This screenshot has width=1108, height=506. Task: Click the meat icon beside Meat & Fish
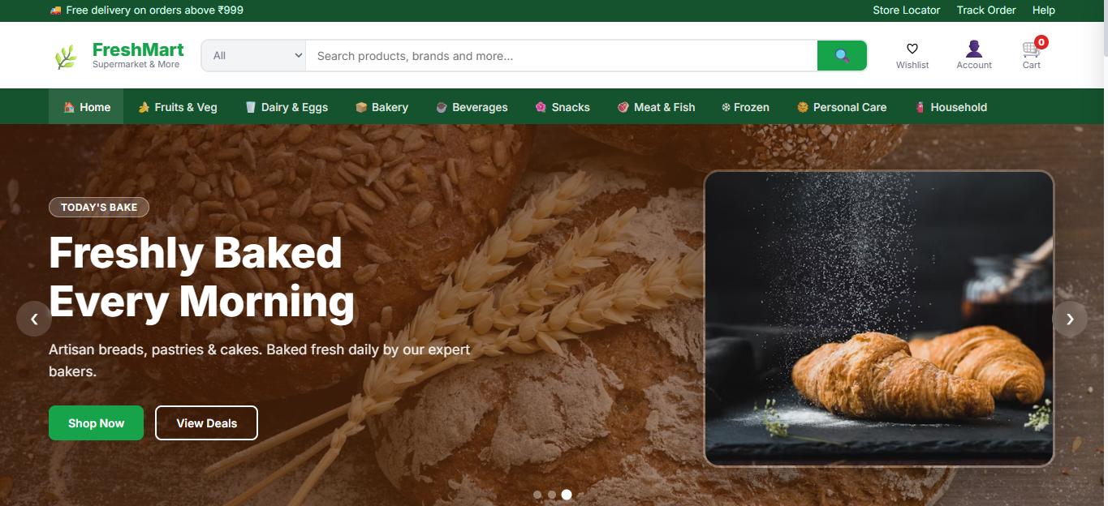623,107
